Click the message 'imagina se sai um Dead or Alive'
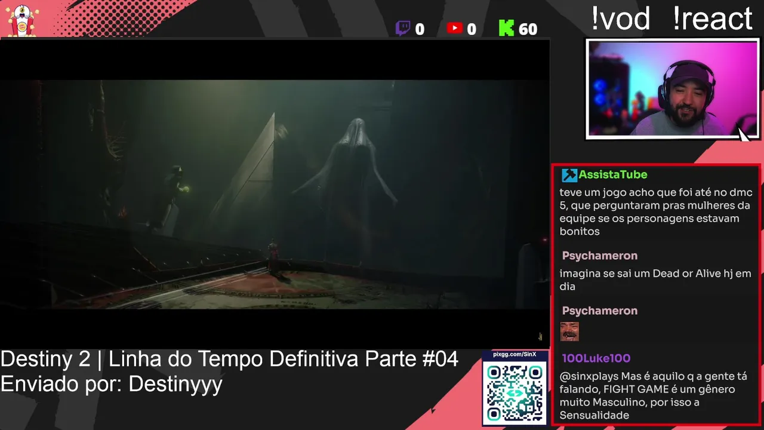The width and height of the screenshot is (764, 430). [655, 280]
